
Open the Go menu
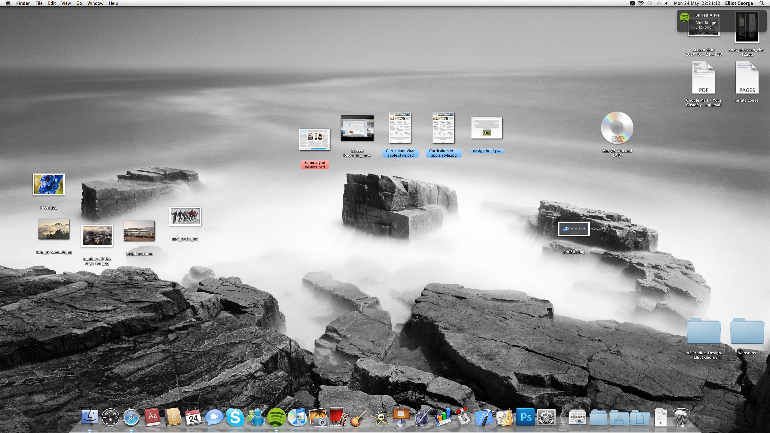click(79, 3)
